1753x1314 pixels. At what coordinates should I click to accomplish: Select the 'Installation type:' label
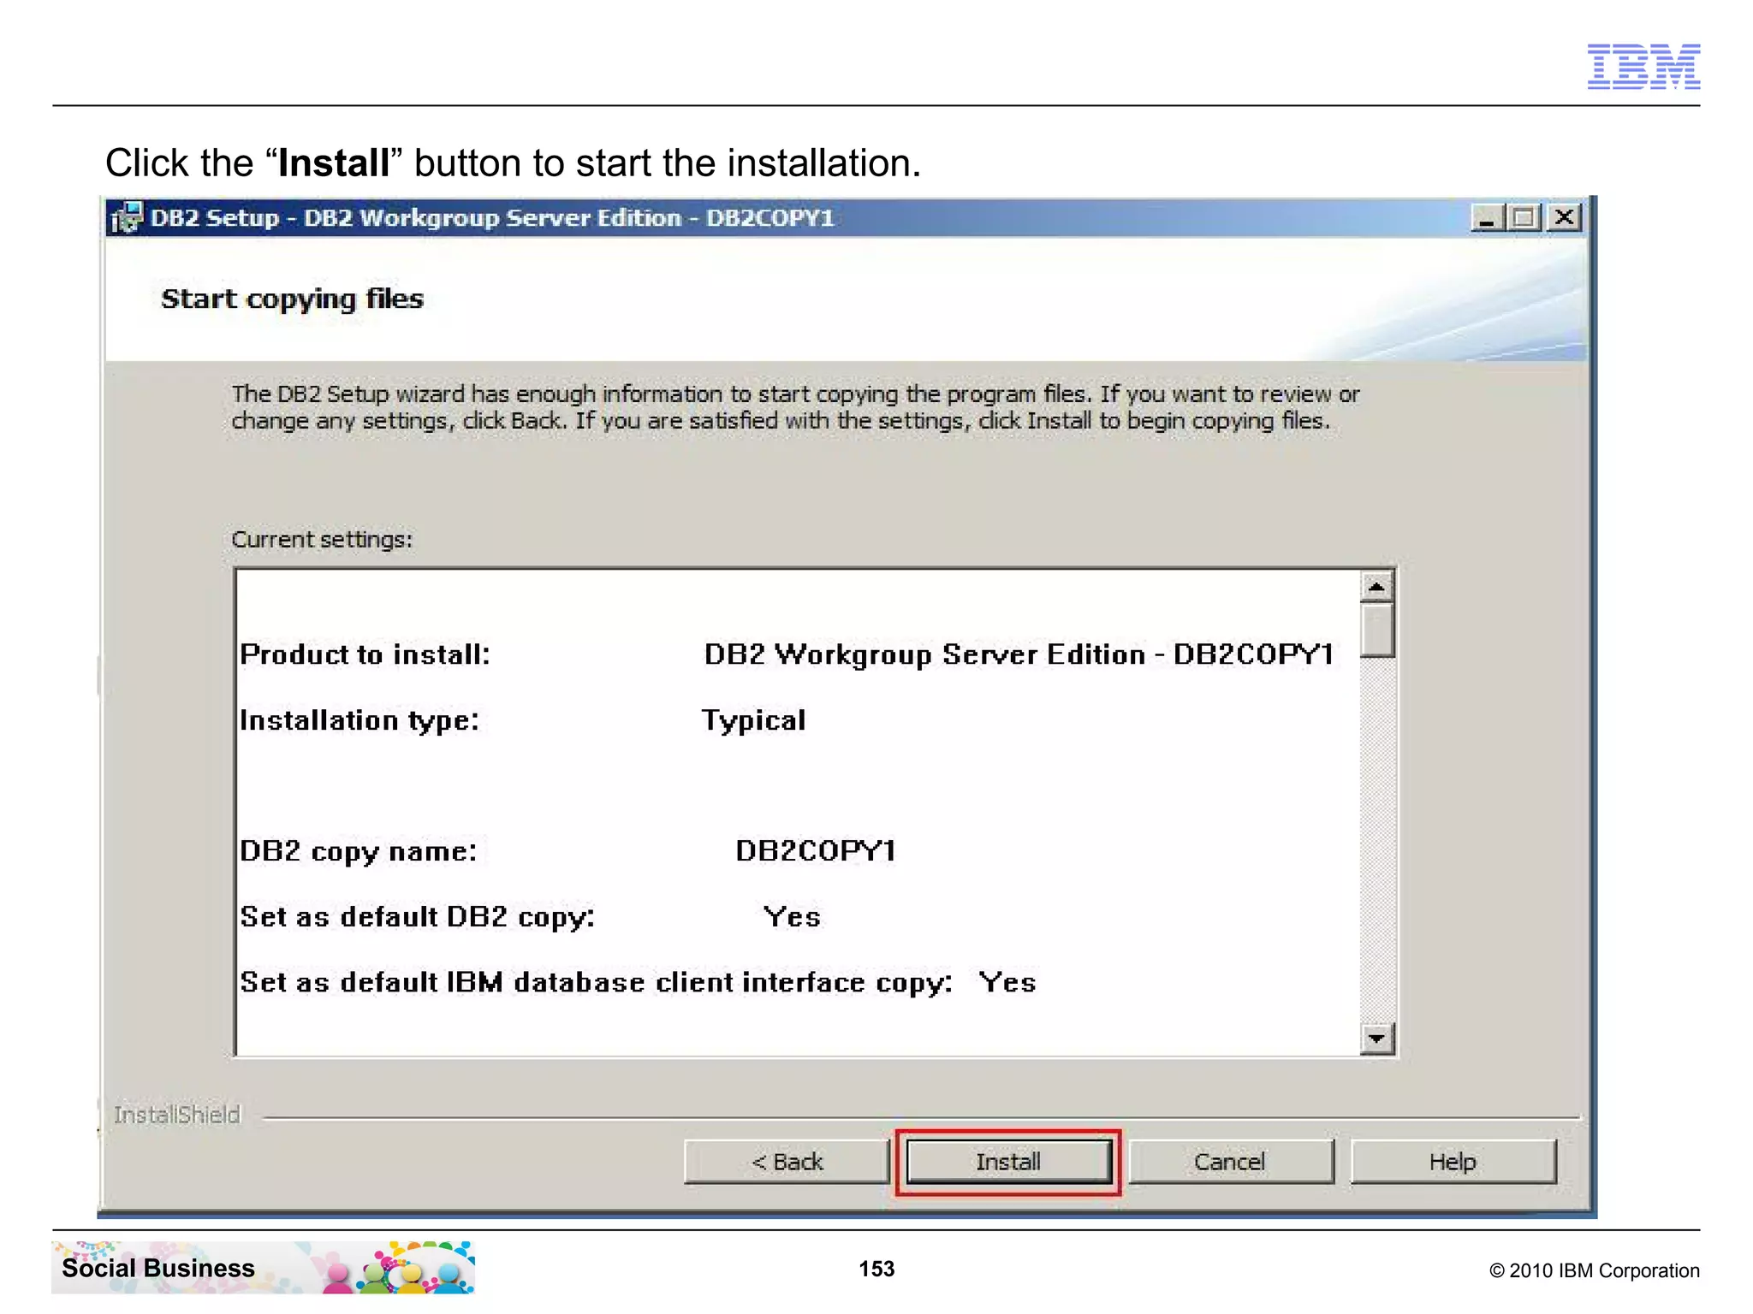pyautogui.click(x=360, y=720)
